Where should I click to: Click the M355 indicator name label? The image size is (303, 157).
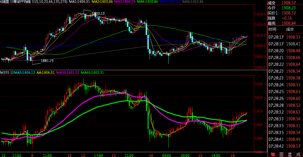click(x=5, y=72)
